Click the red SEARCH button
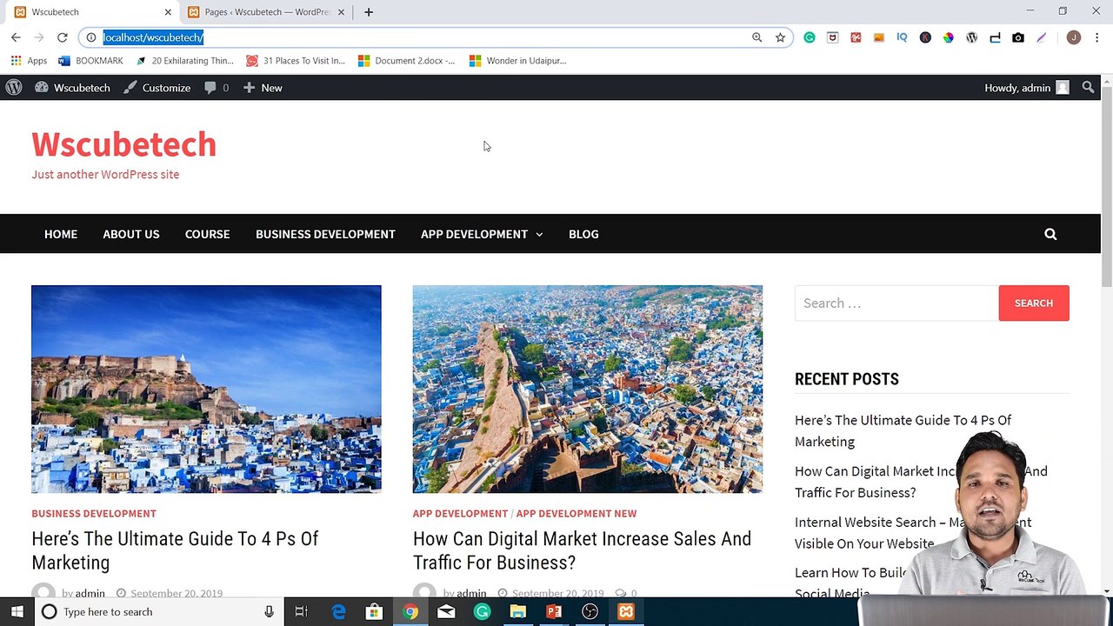 [1034, 303]
